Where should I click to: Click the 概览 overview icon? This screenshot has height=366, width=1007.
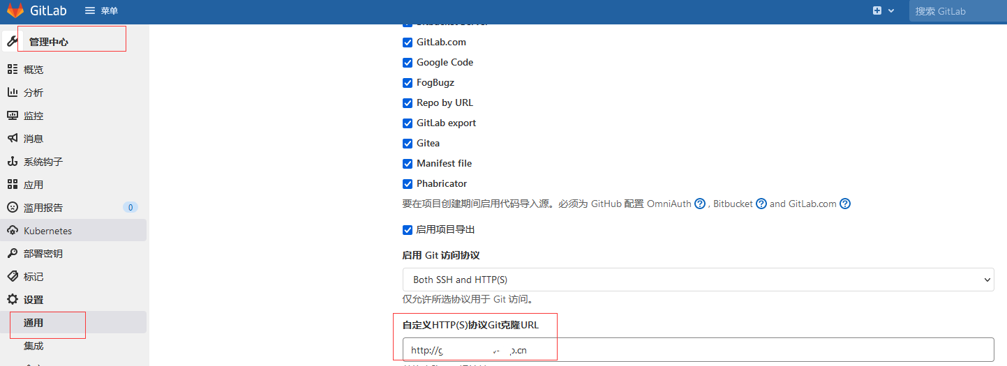pos(13,69)
